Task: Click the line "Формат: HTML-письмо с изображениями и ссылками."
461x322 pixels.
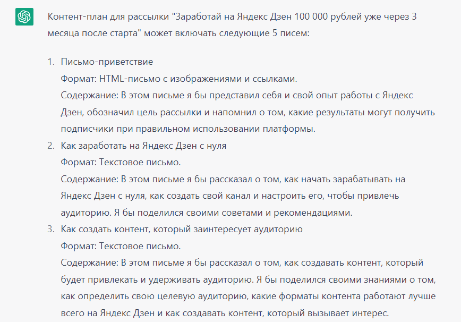Action: click(x=179, y=79)
